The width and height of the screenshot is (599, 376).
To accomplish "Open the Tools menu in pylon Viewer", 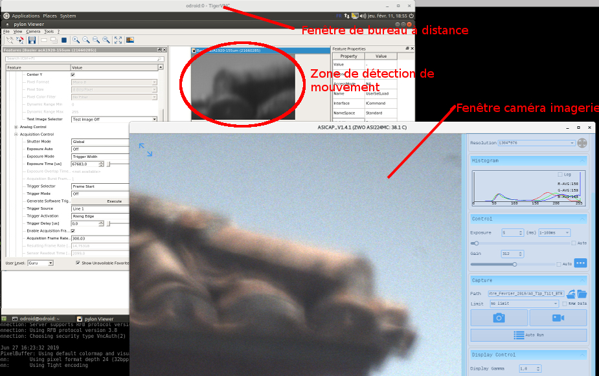I will (49, 32).
